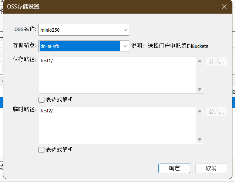Confirm settings with the 确定 button

[174, 168]
